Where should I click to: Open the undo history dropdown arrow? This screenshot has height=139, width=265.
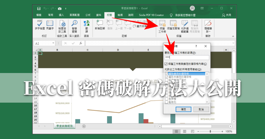(x=48, y=9)
